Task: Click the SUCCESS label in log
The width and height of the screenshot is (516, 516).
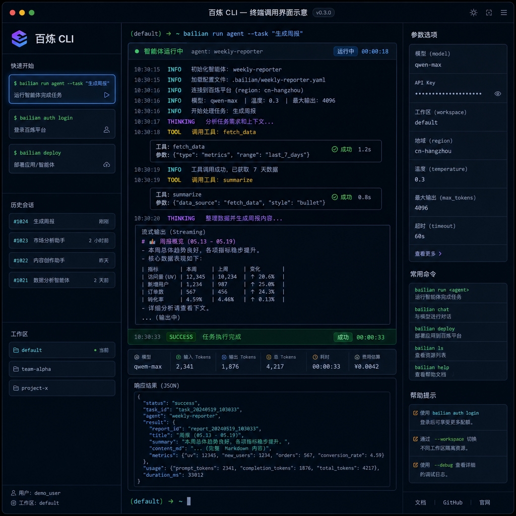Action: click(x=181, y=337)
